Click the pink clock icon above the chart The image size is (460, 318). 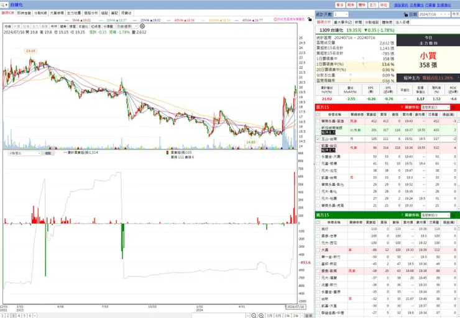[x=275, y=19]
